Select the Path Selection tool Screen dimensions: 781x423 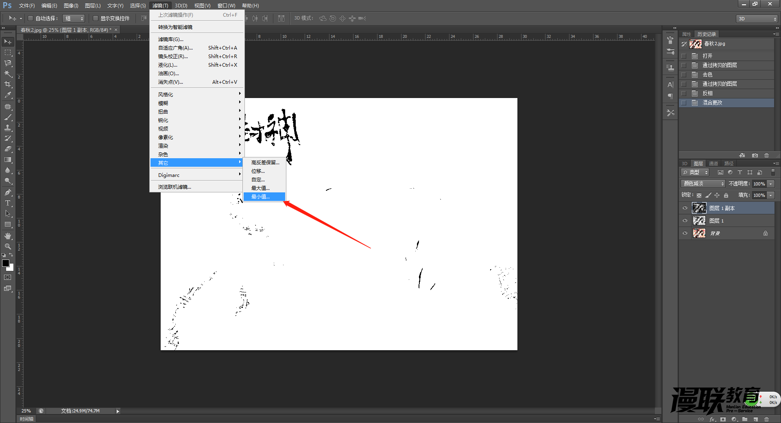click(x=8, y=214)
